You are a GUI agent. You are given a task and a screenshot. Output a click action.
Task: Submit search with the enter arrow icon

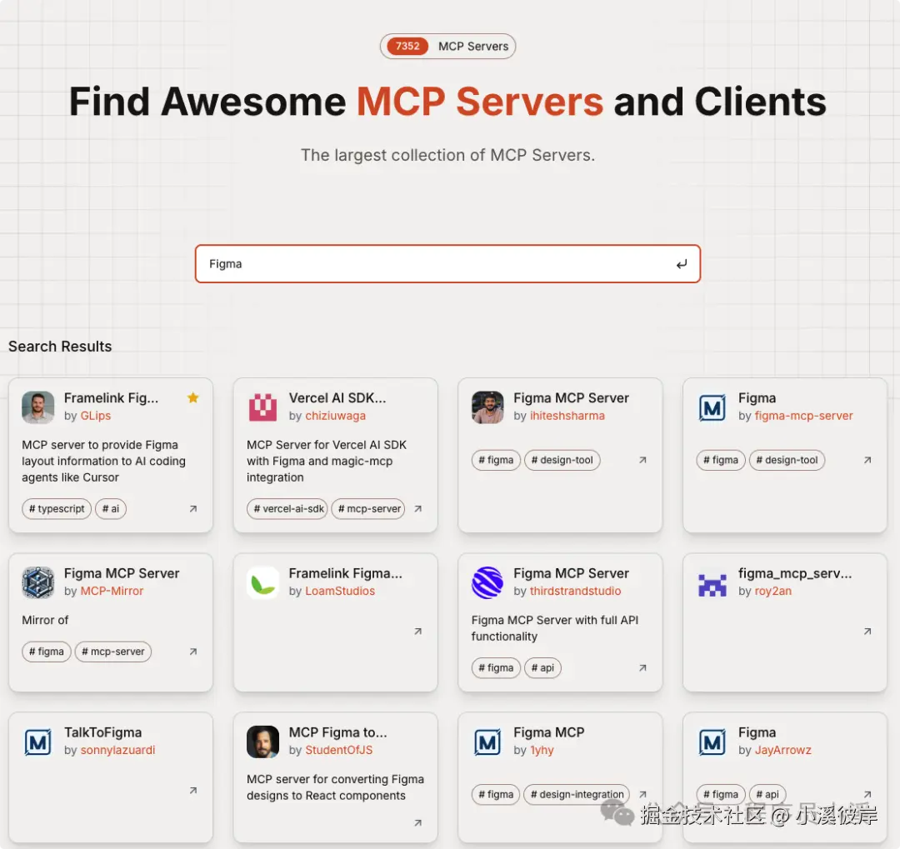click(x=682, y=264)
